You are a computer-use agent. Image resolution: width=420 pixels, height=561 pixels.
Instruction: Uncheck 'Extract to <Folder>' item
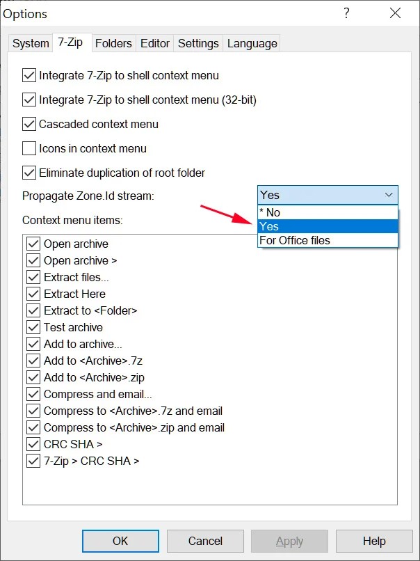point(33,310)
